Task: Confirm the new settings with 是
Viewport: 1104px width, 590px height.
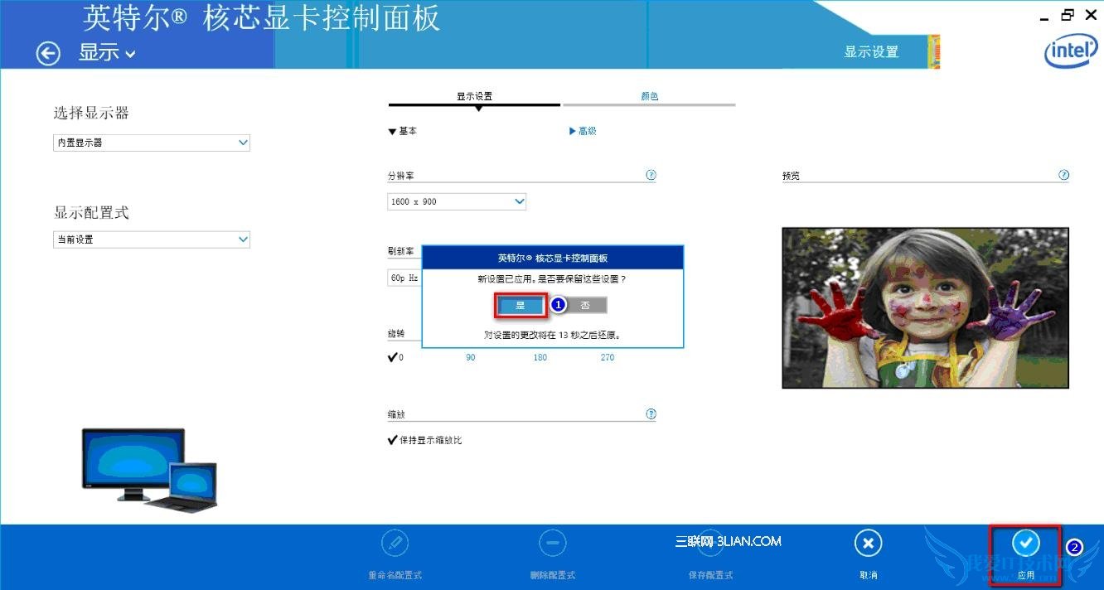Action: point(521,306)
